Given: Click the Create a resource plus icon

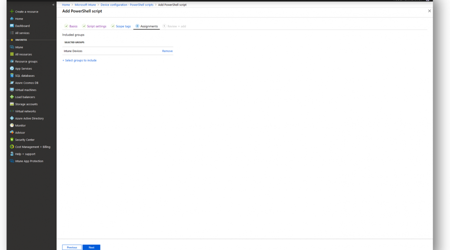Looking at the screenshot, I should 12,11.
